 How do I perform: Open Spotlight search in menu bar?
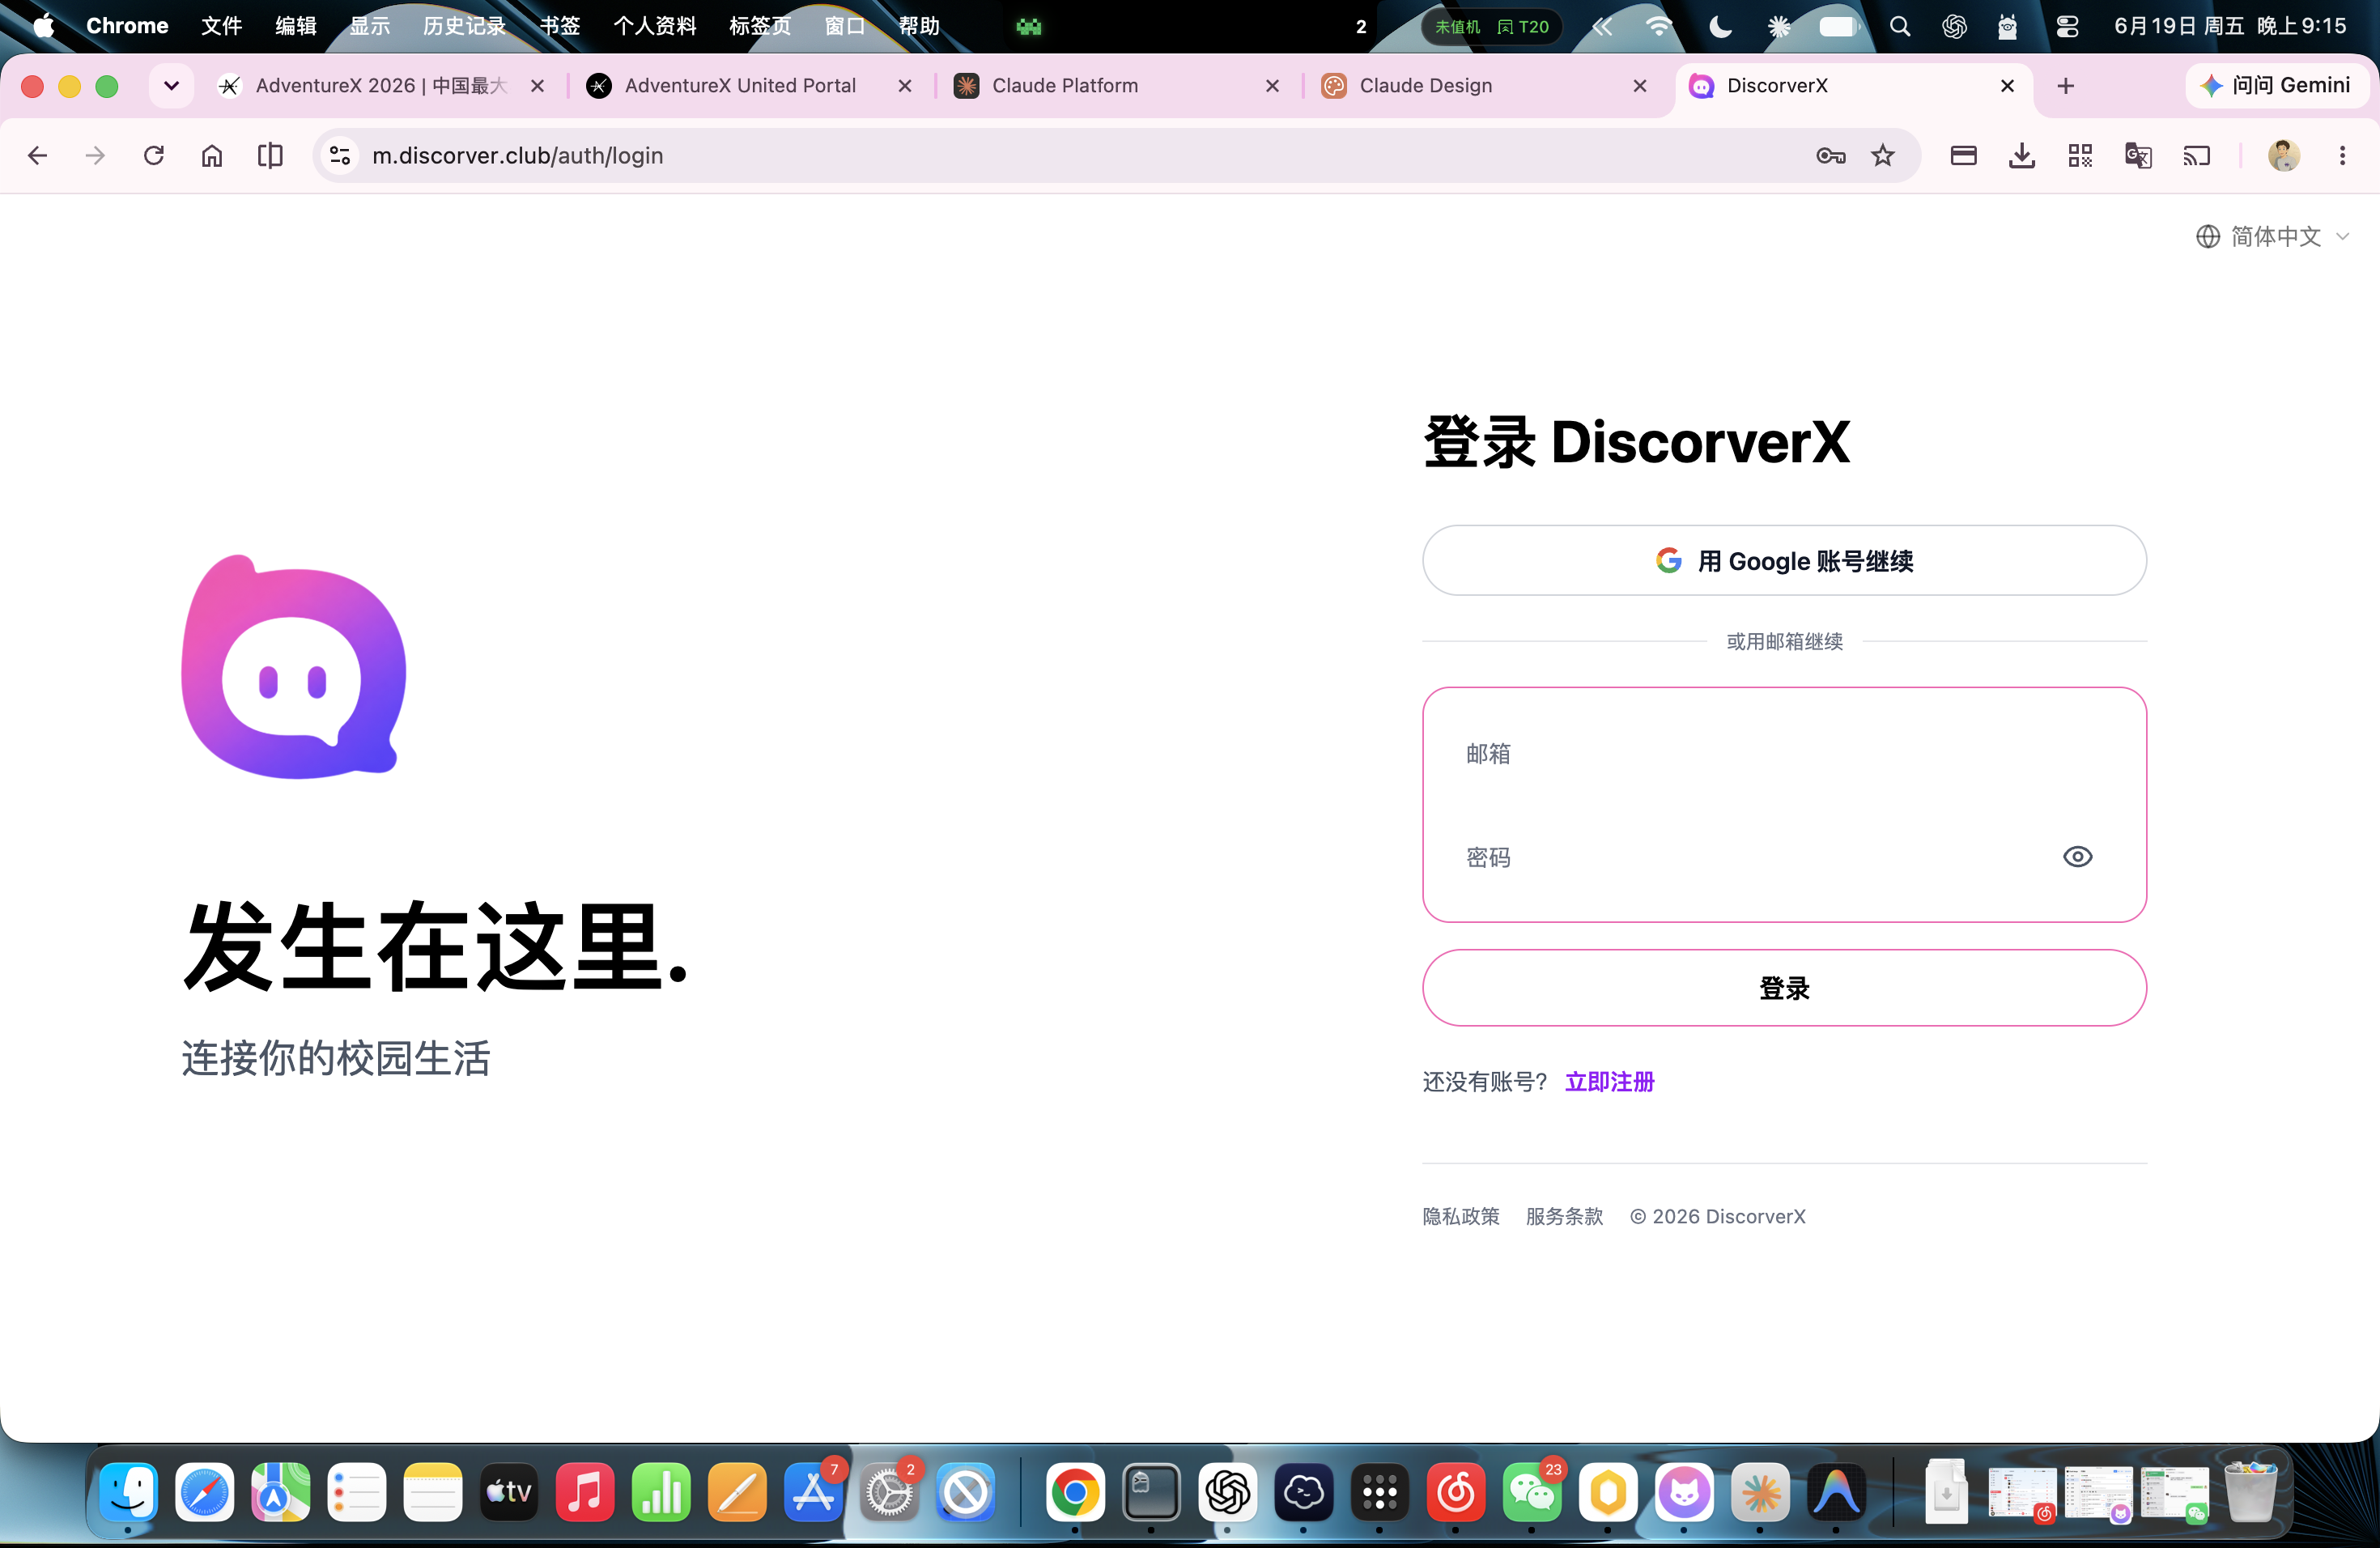coord(1900,27)
